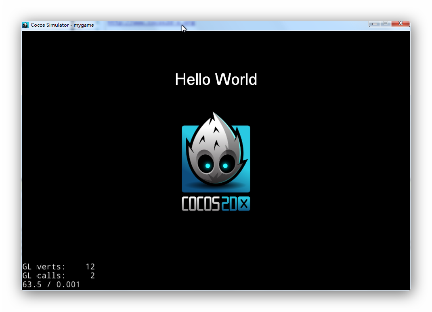
Task: Close the Cocos Simulator window
Action: (x=401, y=24)
